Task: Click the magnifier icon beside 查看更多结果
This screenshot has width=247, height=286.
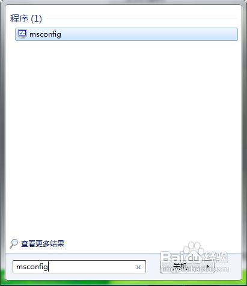Action: (14, 244)
